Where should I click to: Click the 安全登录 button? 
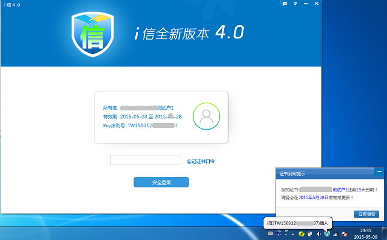pyautogui.click(x=161, y=182)
